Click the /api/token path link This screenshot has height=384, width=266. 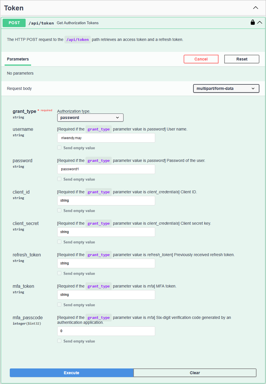point(41,23)
